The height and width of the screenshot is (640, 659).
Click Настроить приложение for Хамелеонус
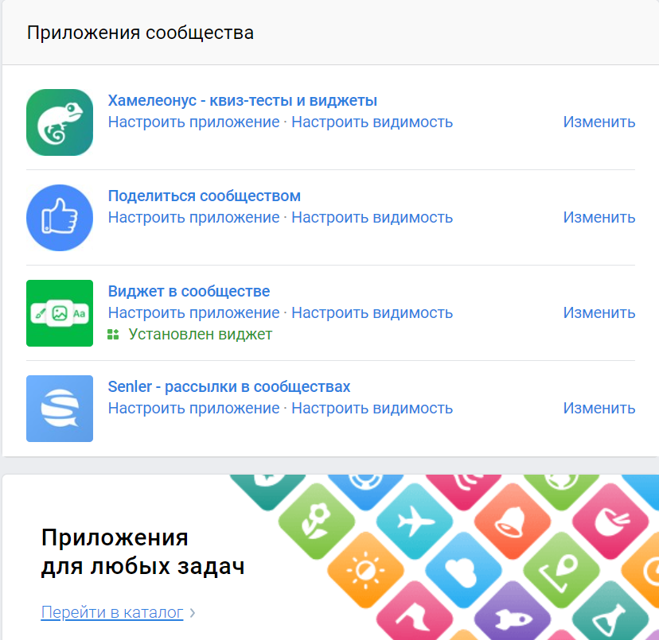tap(193, 122)
